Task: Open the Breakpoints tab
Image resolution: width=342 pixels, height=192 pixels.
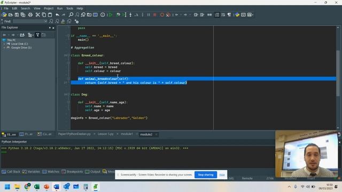Action: point(72,172)
